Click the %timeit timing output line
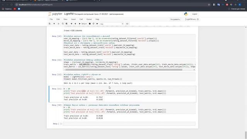 point(98,83)
